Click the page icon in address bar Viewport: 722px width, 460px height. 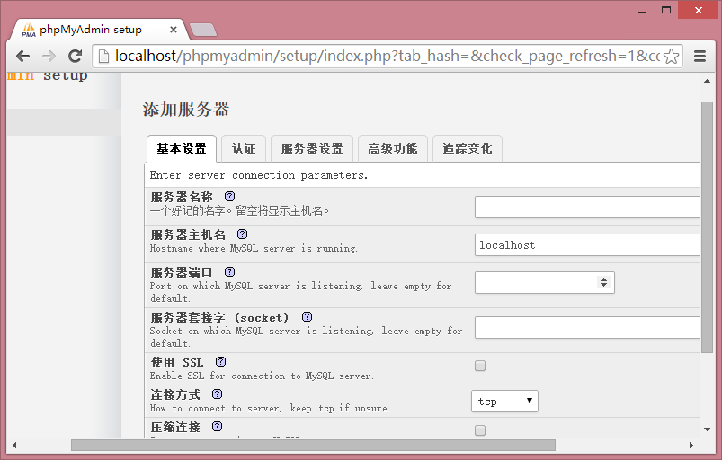[104, 56]
